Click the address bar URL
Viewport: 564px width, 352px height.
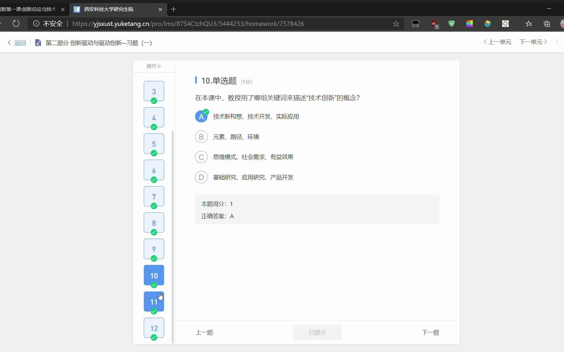click(x=188, y=24)
